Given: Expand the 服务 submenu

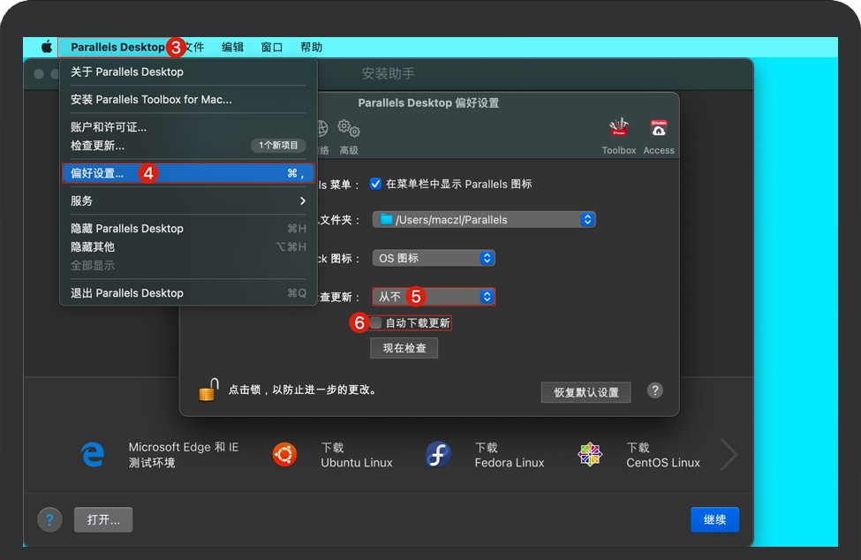Looking at the screenshot, I should pyautogui.click(x=188, y=201).
